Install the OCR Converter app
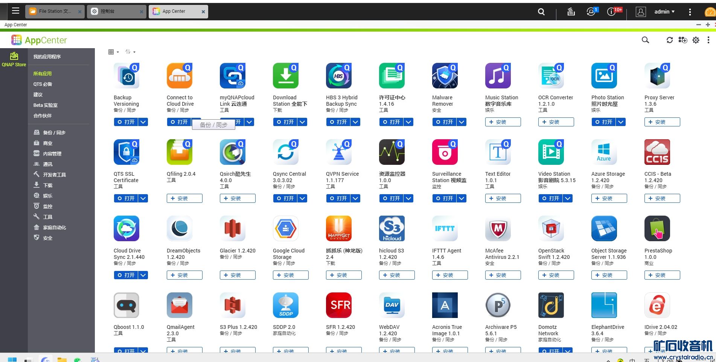This screenshot has width=716, height=362. (556, 122)
